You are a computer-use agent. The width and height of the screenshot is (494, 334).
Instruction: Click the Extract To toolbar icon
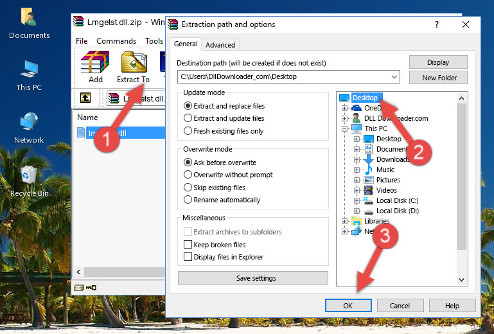(x=133, y=67)
